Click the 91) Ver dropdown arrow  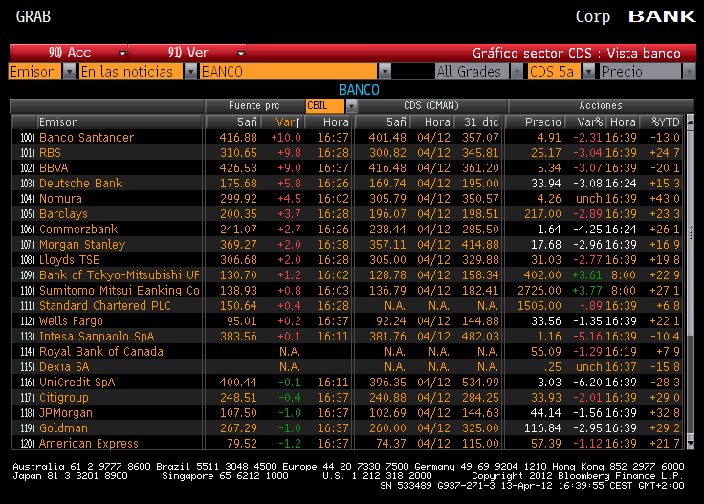[x=241, y=54]
